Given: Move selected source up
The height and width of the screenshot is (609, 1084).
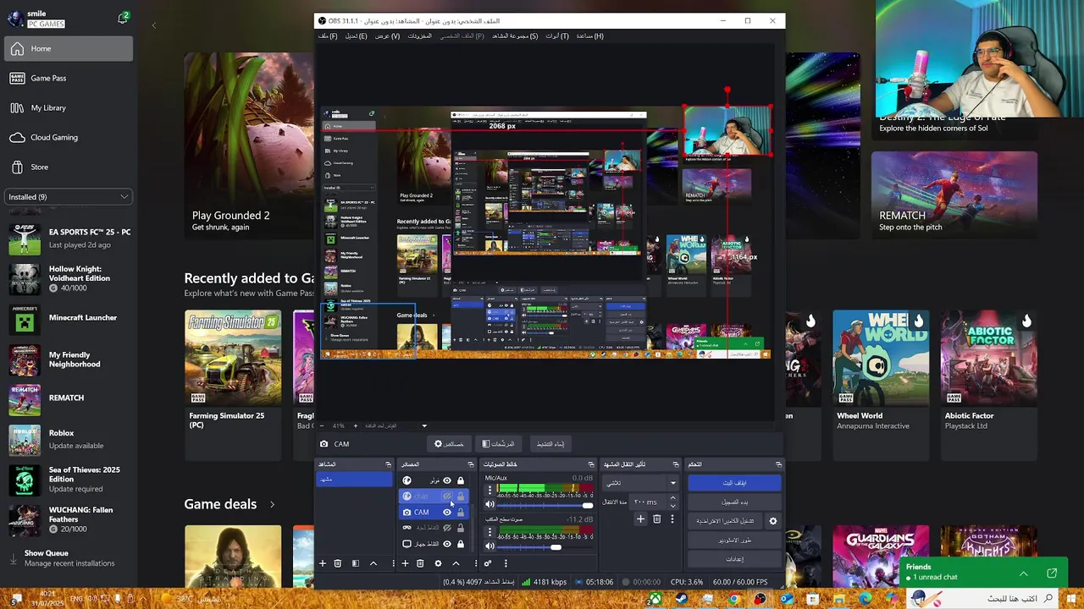Looking at the screenshot, I should (456, 563).
